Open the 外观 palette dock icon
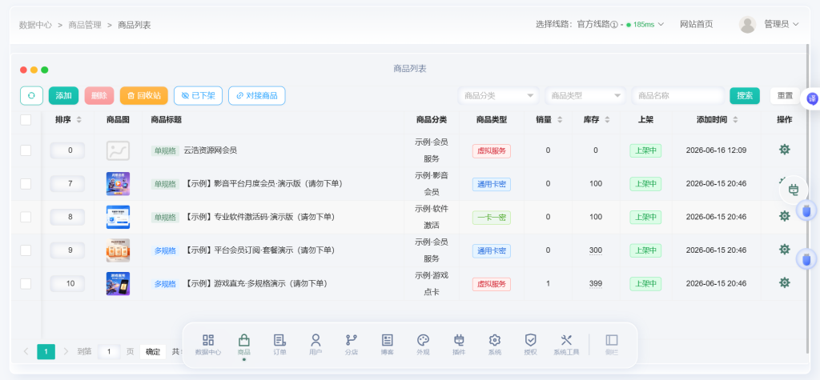This screenshot has height=380, width=820. coord(423,345)
